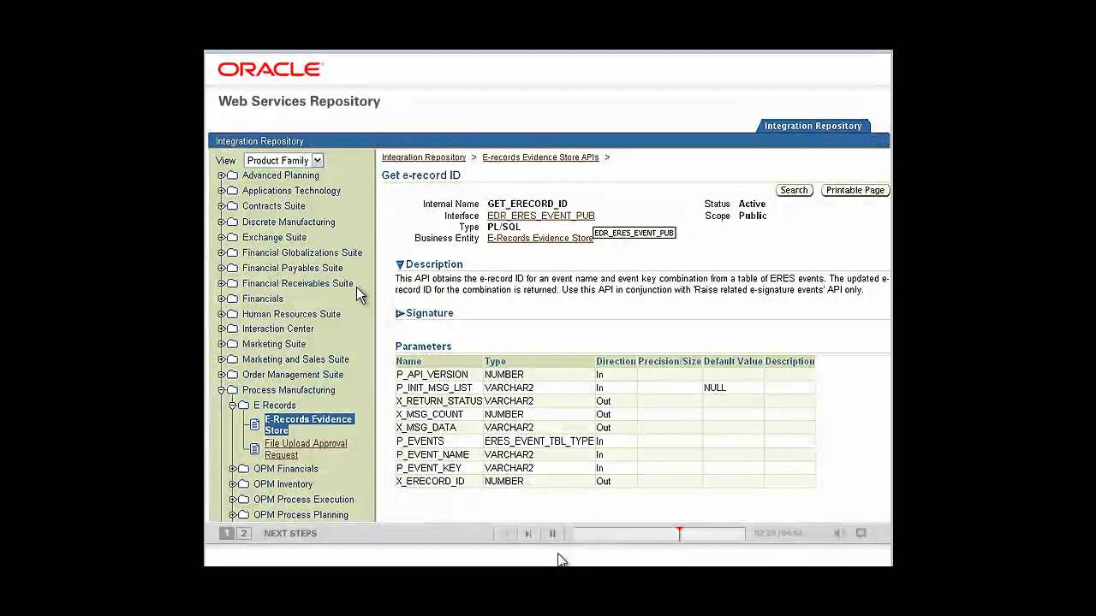The width and height of the screenshot is (1096, 616).
Task: Skip to next step in player
Action: point(528,533)
